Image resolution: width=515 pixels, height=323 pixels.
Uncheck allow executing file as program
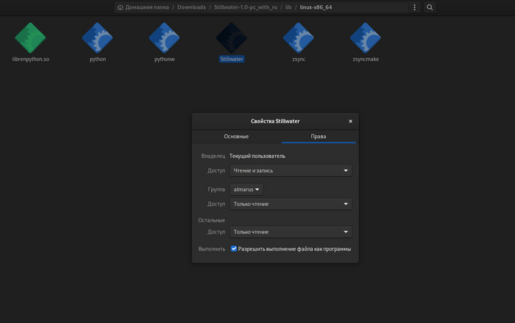(x=234, y=249)
